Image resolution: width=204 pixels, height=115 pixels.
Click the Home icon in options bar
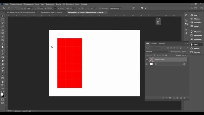coord(4,8)
